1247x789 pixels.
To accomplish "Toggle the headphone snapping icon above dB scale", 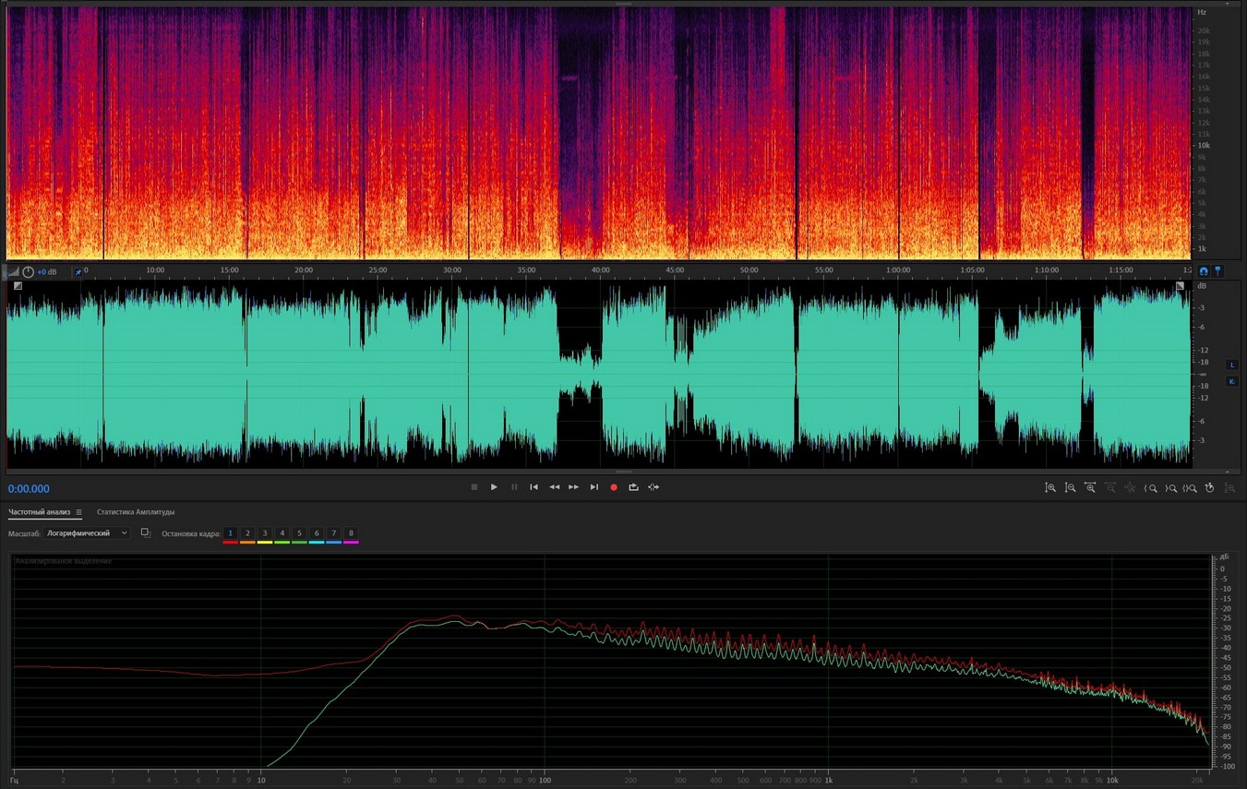I will pyautogui.click(x=1204, y=271).
